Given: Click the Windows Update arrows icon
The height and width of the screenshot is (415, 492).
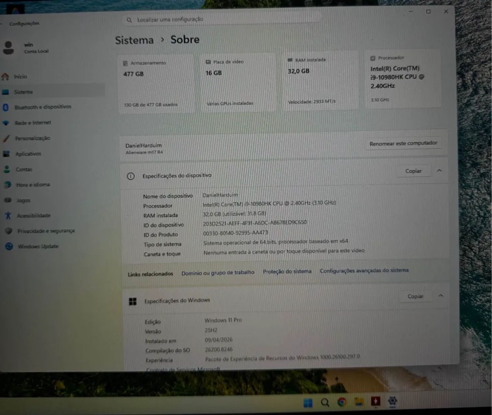Looking at the screenshot, I should tap(9, 246).
